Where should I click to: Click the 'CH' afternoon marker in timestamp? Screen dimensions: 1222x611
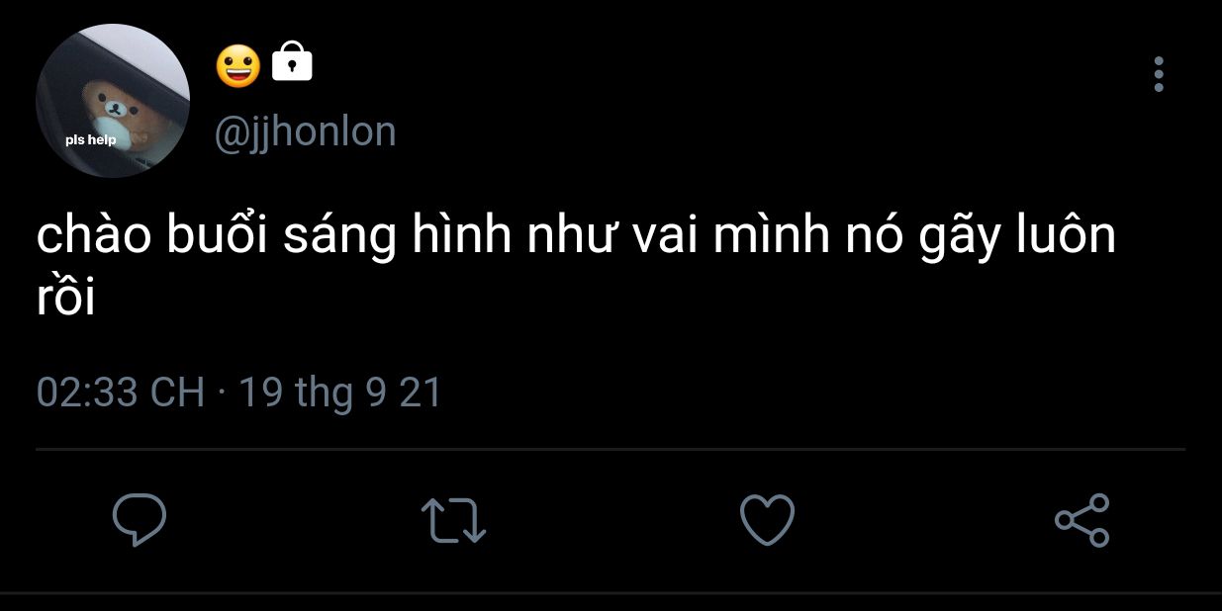point(177,393)
